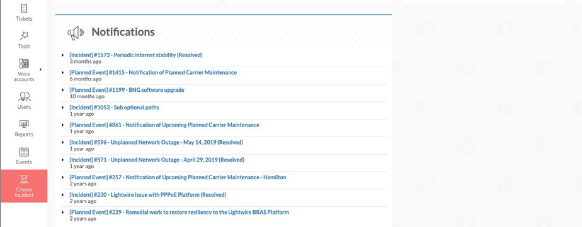Open Incident #230 PPPoE Platform link
This screenshot has height=227, width=582.
[x=148, y=194]
